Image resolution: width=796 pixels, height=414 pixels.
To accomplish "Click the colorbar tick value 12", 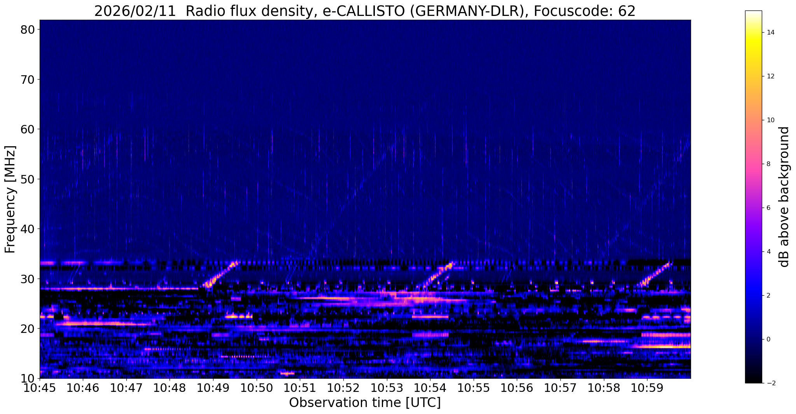I will pos(770,76).
